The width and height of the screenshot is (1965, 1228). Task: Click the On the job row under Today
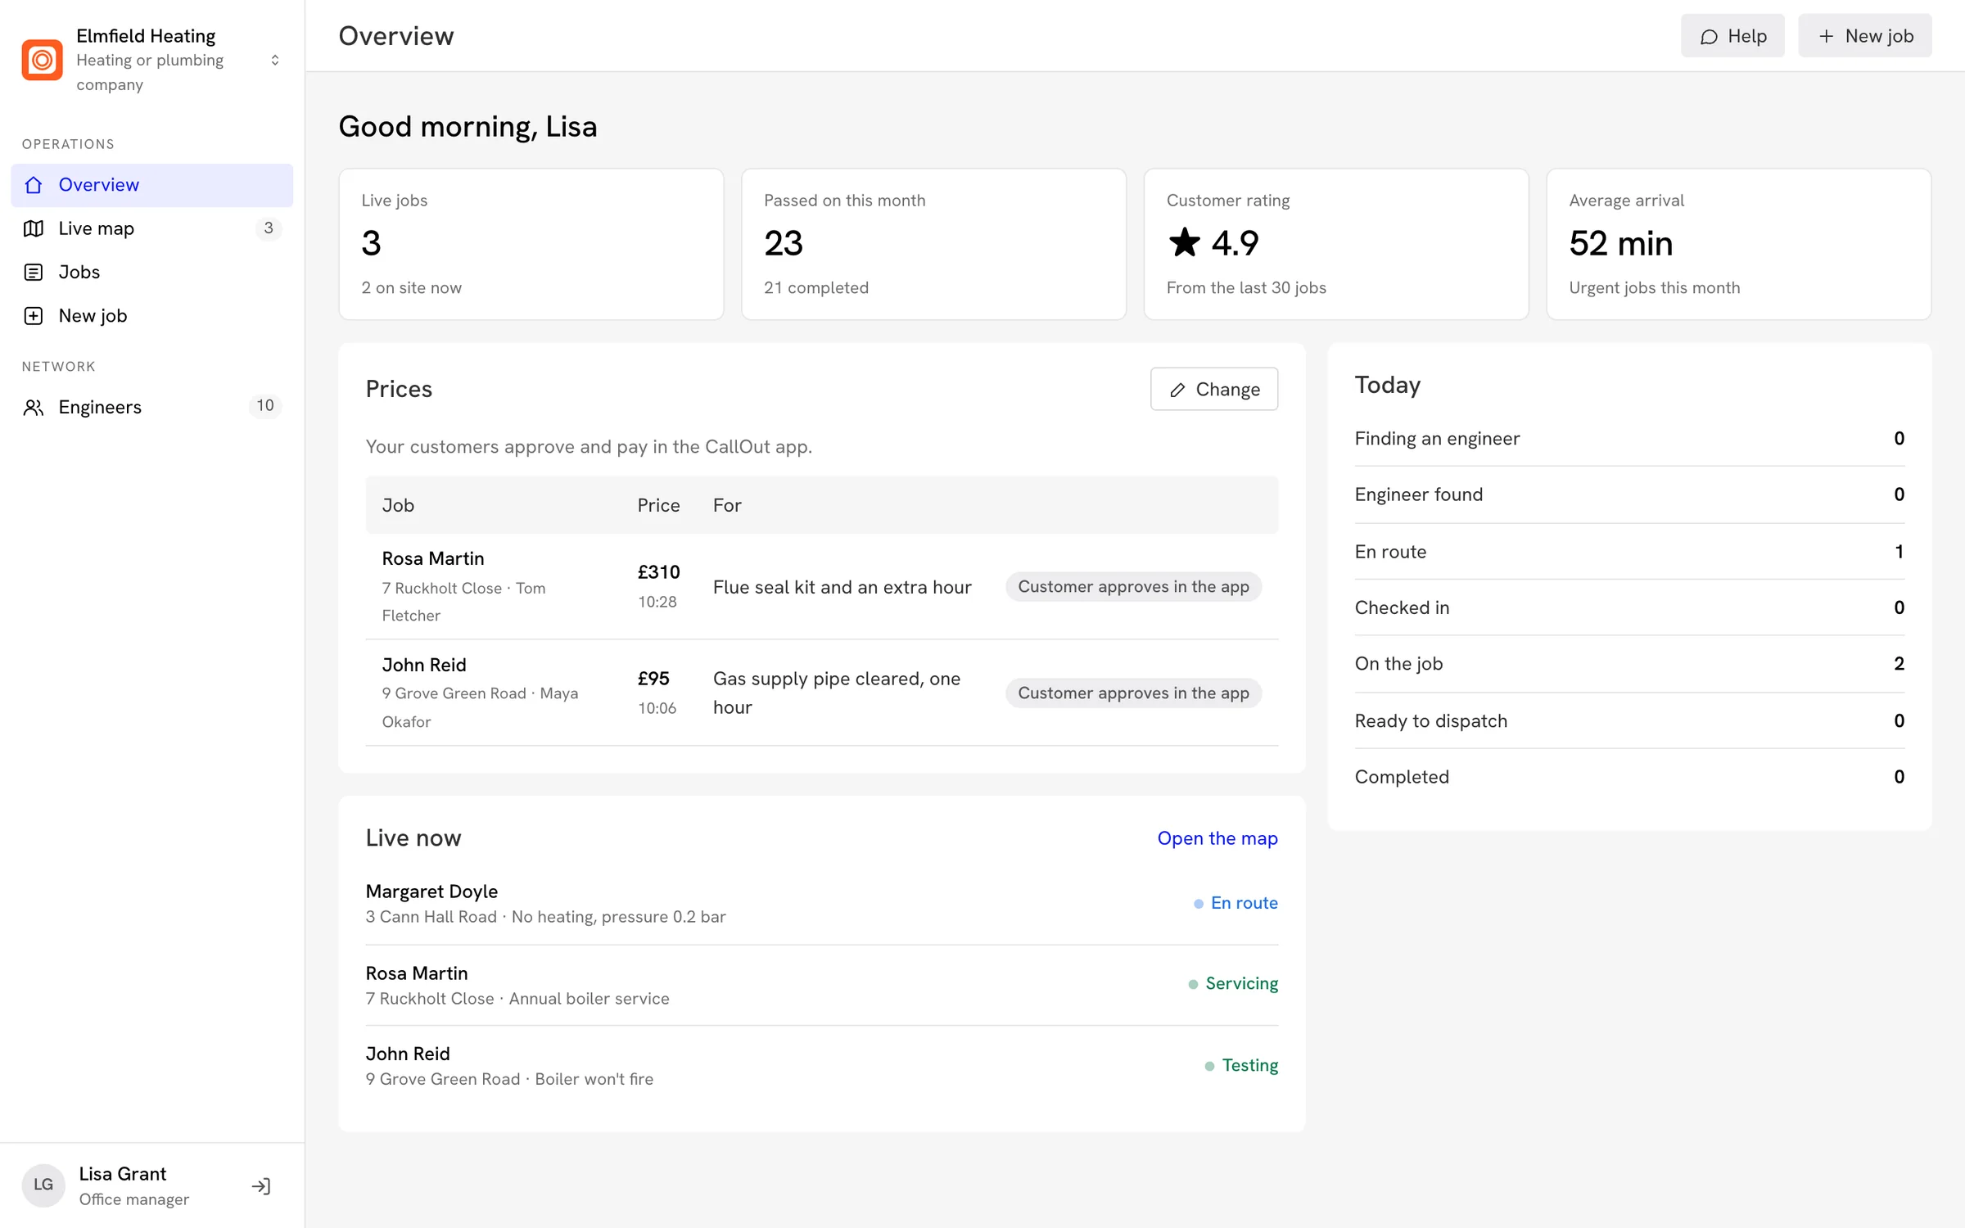(x=1629, y=664)
